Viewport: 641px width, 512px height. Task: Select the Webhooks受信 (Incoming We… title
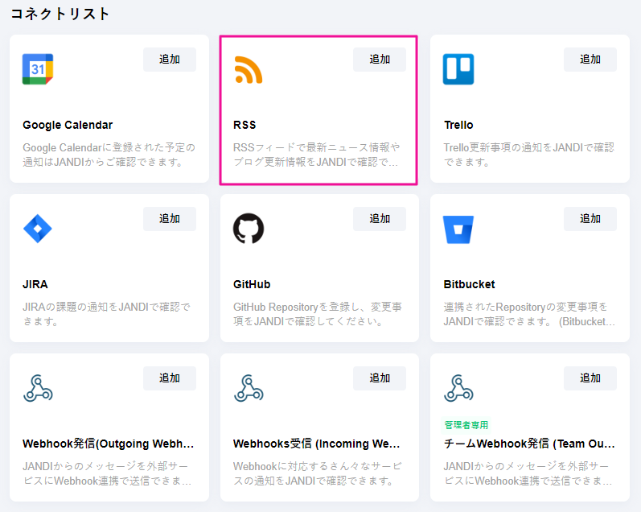coord(316,444)
